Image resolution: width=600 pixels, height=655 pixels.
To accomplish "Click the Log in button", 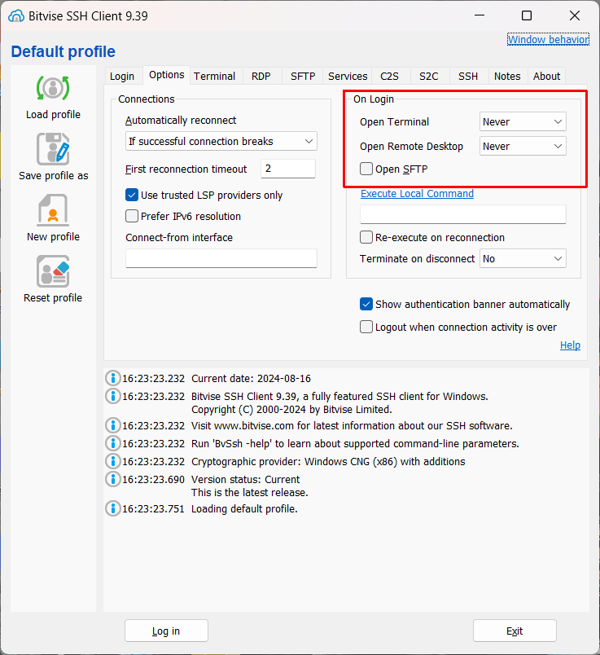I will (166, 631).
